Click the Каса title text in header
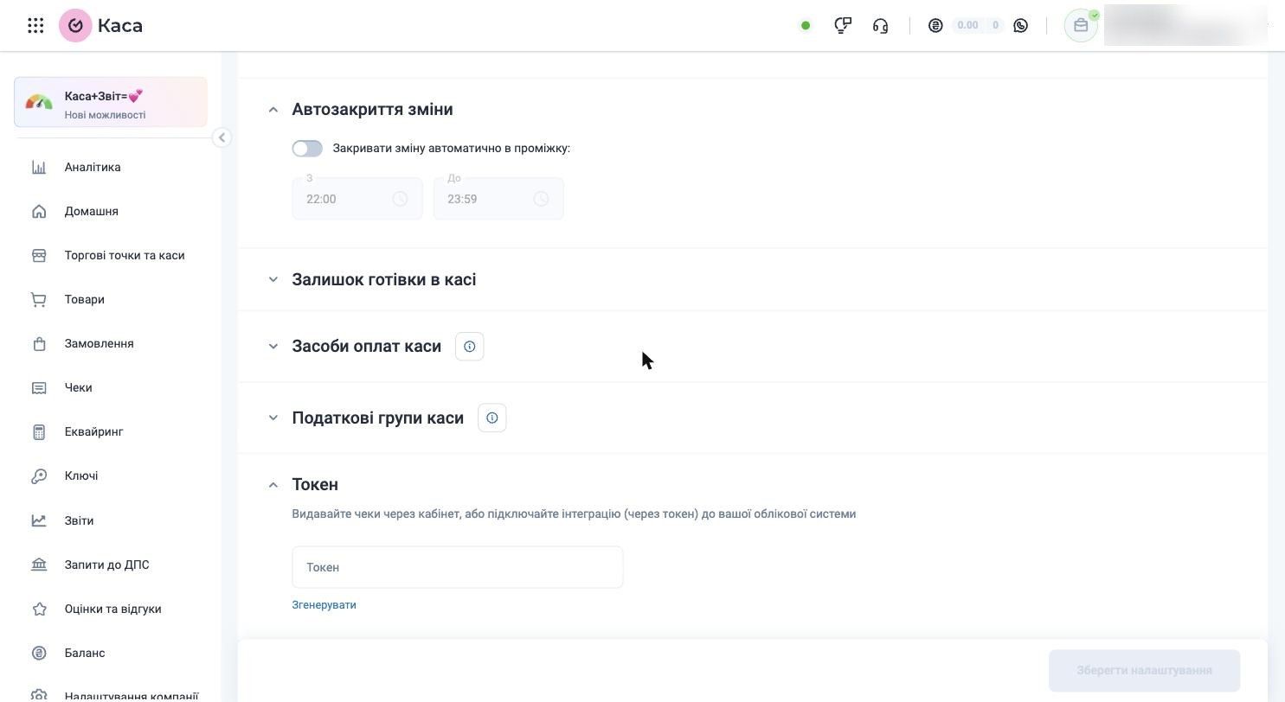The image size is (1285, 702). [120, 26]
